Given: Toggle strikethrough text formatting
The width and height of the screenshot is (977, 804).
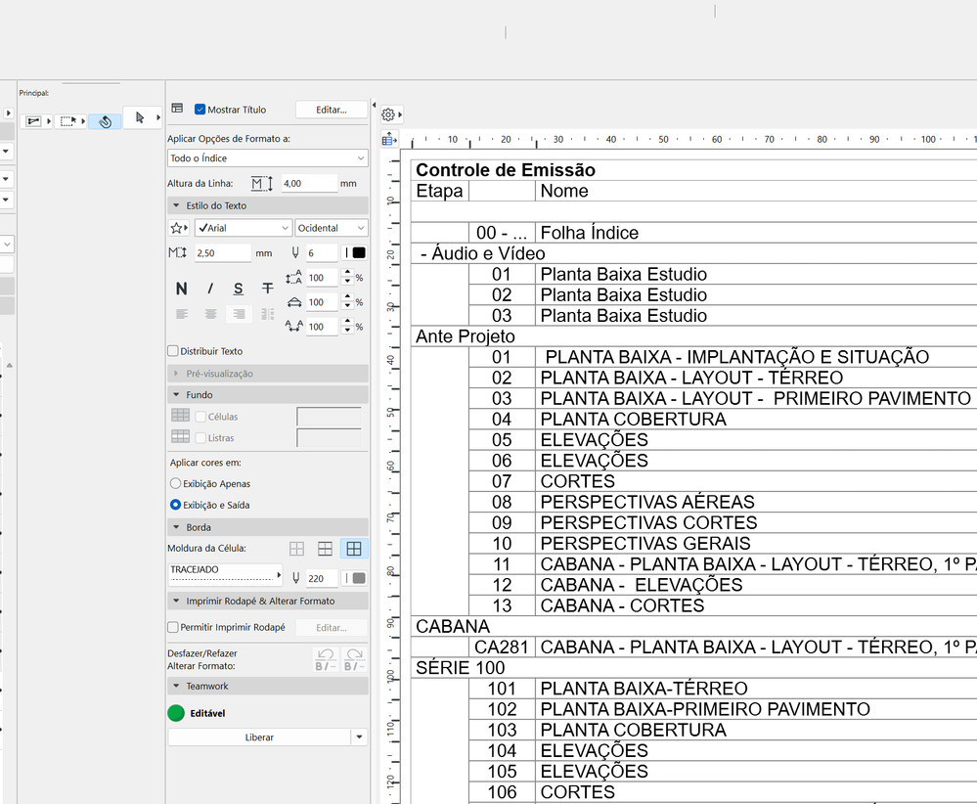Looking at the screenshot, I should (267, 289).
